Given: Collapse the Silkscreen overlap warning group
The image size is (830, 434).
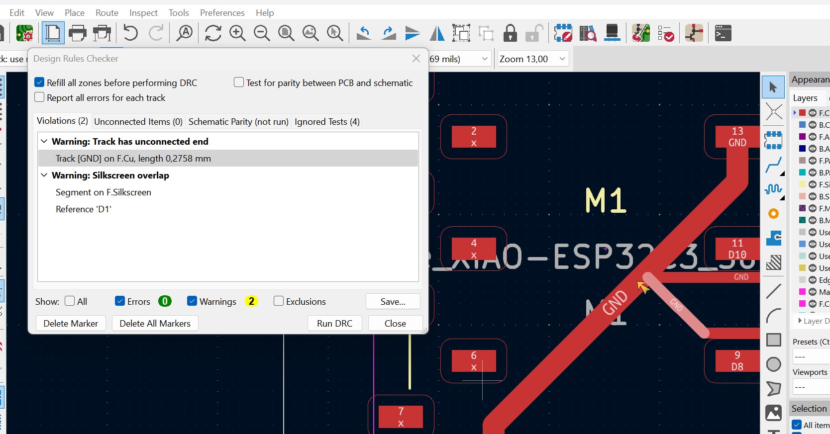Looking at the screenshot, I should pyautogui.click(x=44, y=175).
